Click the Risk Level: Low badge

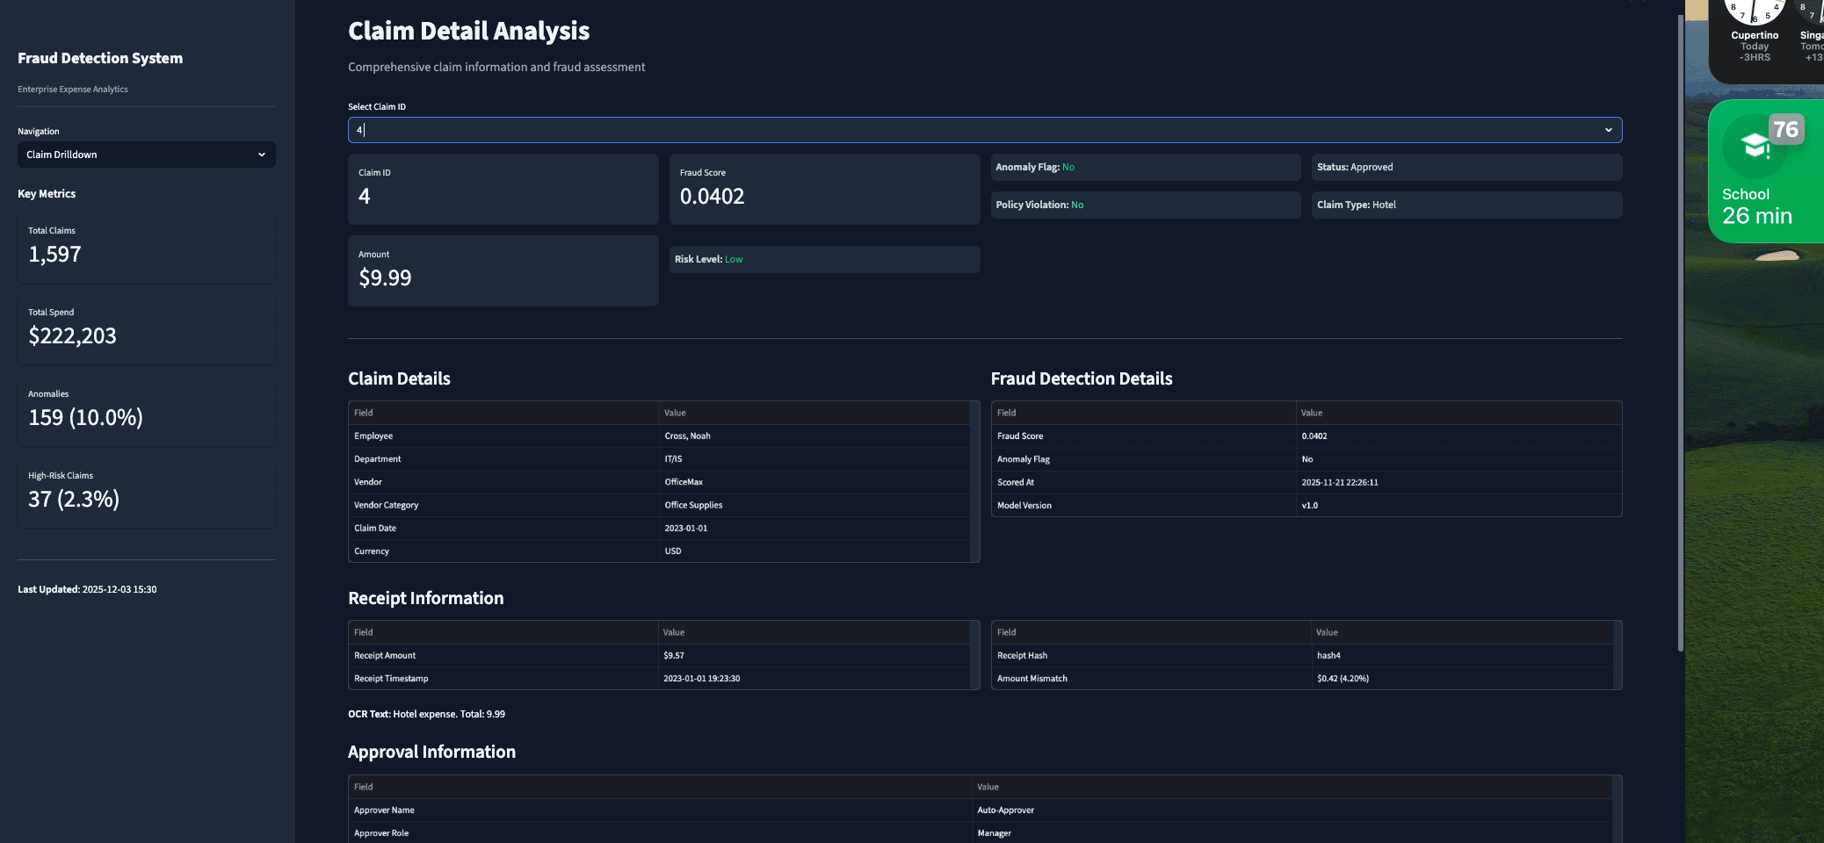coord(824,259)
